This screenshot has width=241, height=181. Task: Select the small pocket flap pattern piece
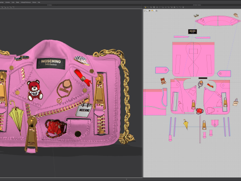click(215, 123)
